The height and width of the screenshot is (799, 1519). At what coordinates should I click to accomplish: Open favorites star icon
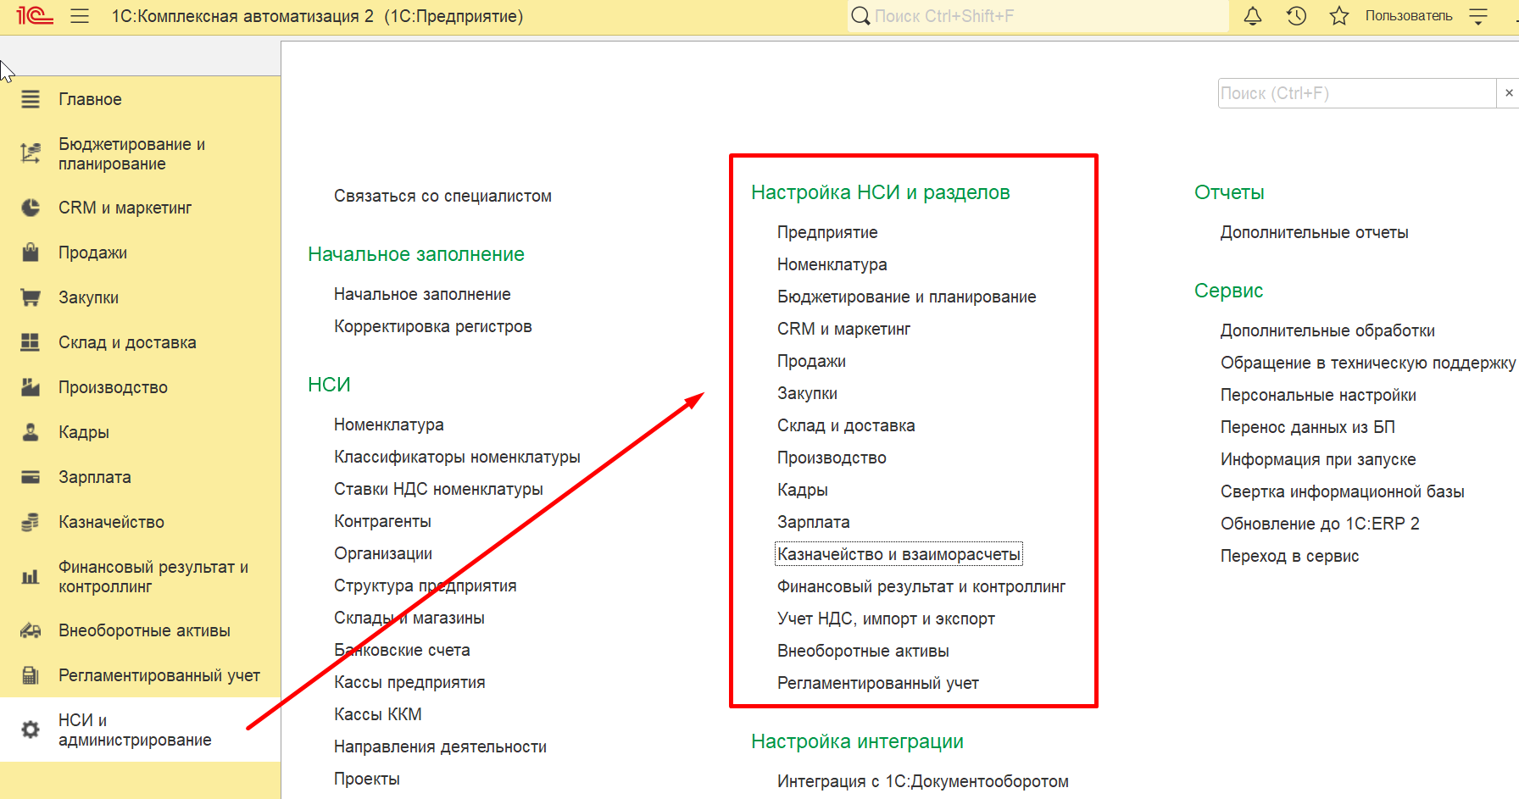pyautogui.click(x=1339, y=16)
